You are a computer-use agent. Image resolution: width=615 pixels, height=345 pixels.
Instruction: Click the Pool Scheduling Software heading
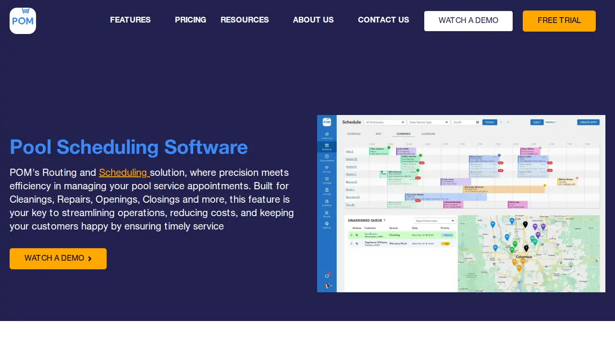[x=129, y=147]
